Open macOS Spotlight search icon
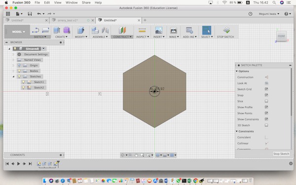This screenshot has width=296, height=185. [274, 2]
